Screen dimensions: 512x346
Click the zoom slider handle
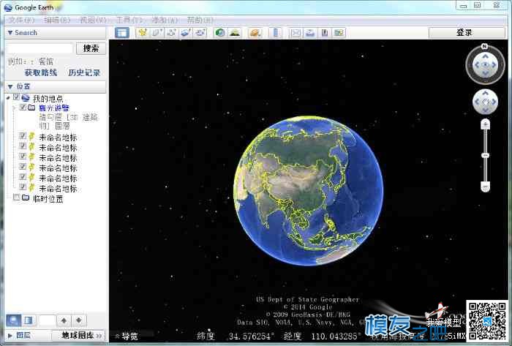coord(485,155)
